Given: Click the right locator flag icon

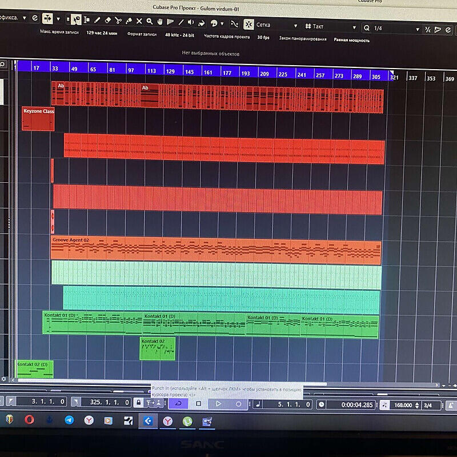Looking at the screenshot, I should click(x=75, y=402).
